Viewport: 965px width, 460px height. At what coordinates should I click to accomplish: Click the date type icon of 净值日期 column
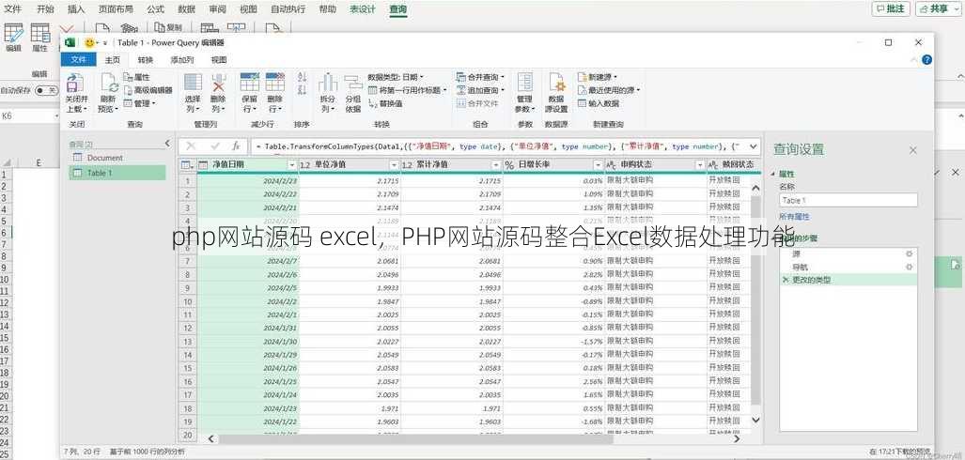204,165
